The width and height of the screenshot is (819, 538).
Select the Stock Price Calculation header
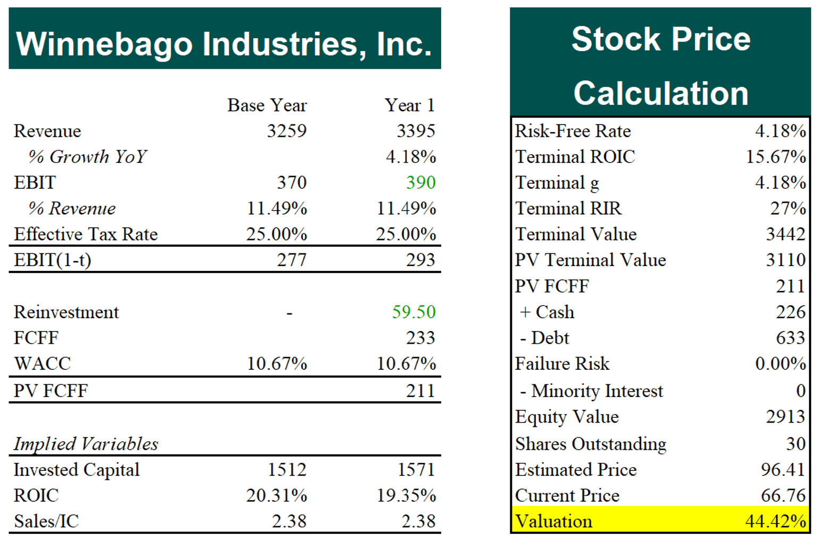(x=660, y=62)
